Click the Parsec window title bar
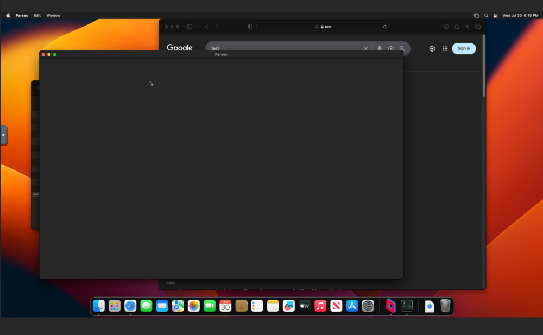This screenshot has height=335, width=543. click(222, 54)
